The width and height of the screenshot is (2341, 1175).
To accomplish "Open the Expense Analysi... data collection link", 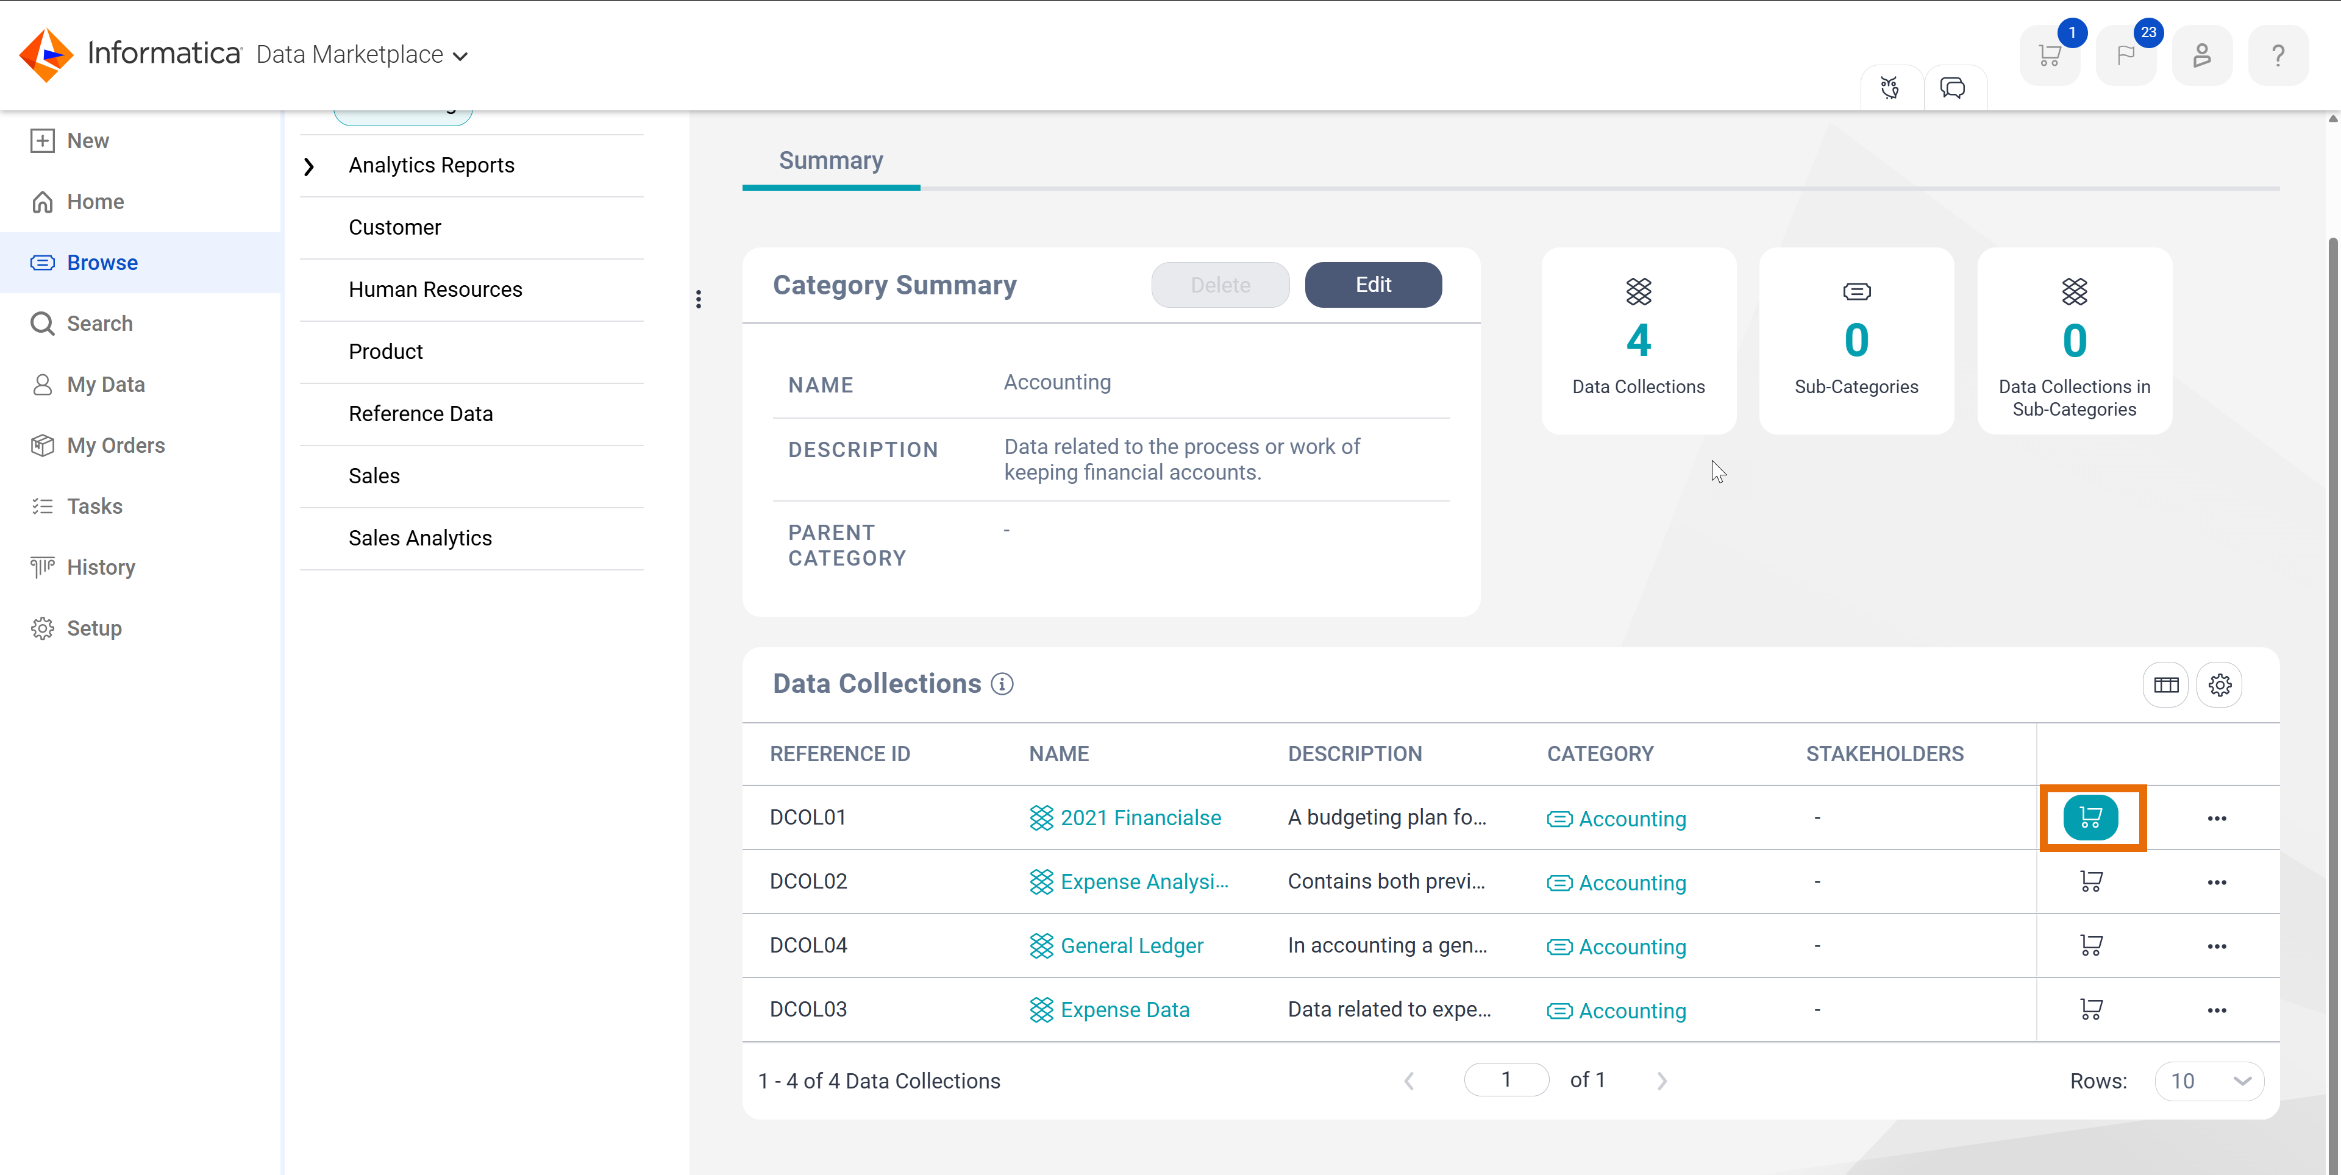I will coord(1143,881).
